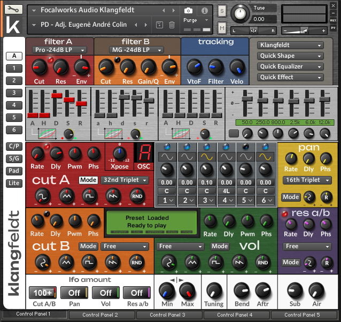Select the C/P page in left sidebar
Viewport: 341px width, 322px height.
[14, 147]
